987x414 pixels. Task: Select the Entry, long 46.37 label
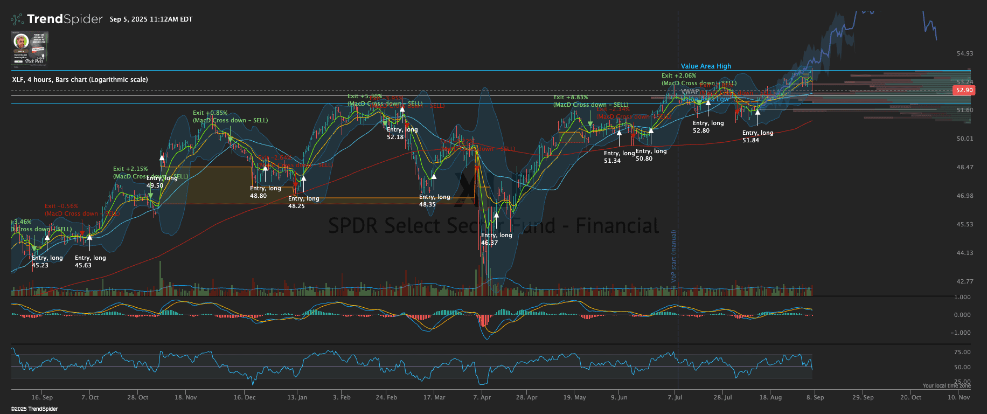496,239
